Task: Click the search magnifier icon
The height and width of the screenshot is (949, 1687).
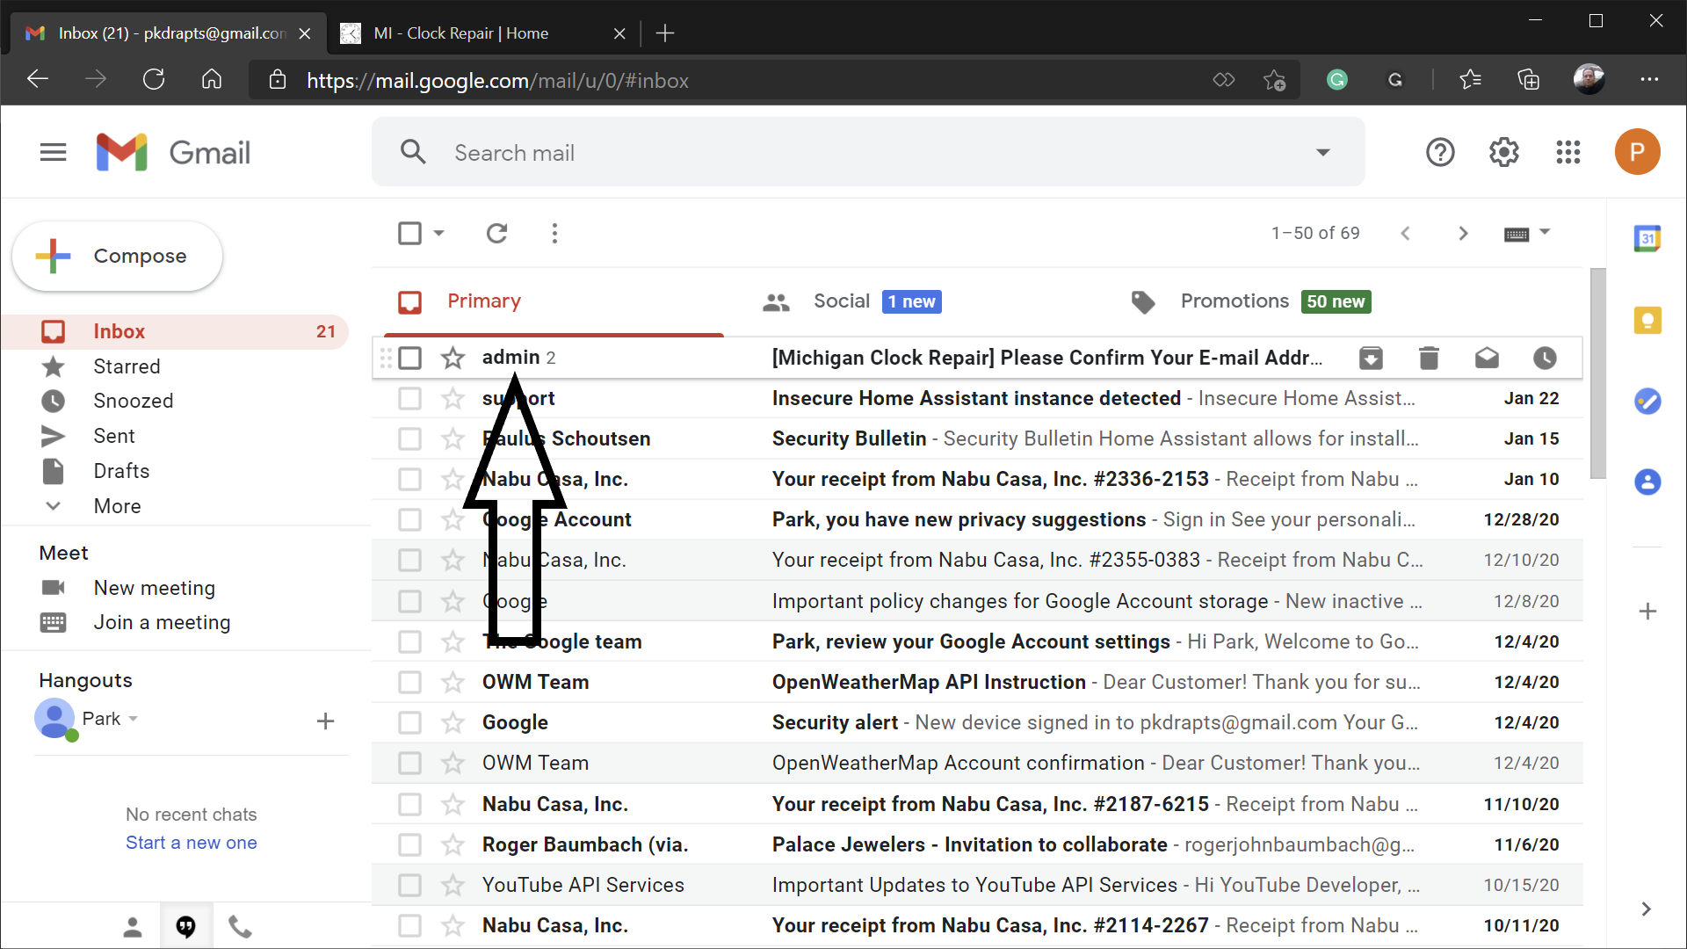Action: (413, 152)
